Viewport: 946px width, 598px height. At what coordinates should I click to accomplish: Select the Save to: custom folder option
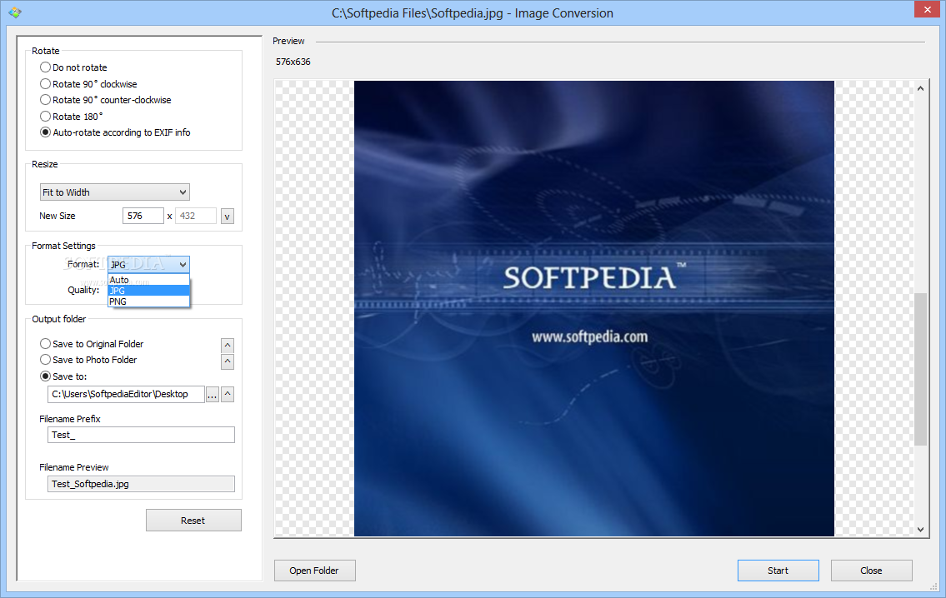tap(63, 376)
